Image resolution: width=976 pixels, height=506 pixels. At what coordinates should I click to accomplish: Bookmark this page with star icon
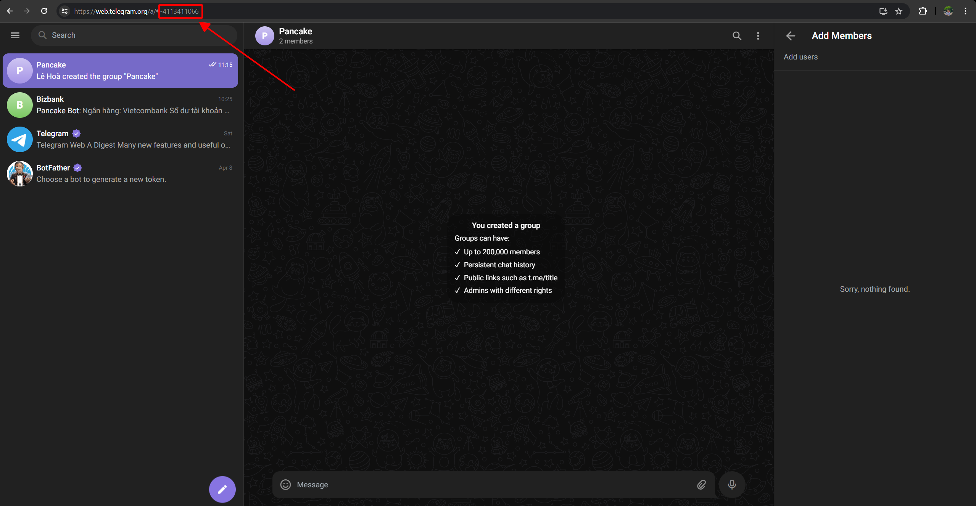point(899,11)
